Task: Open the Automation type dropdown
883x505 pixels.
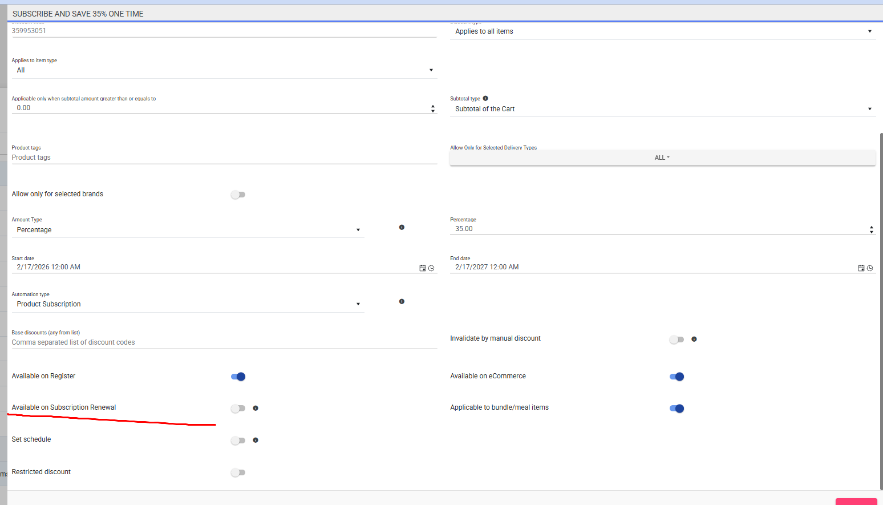Action: (188, 304)
